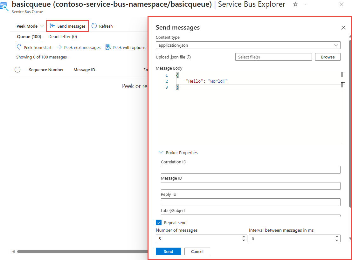Click the Send messages panel vertical scrollbar
The image size is (352, 260).
point(350,123)
